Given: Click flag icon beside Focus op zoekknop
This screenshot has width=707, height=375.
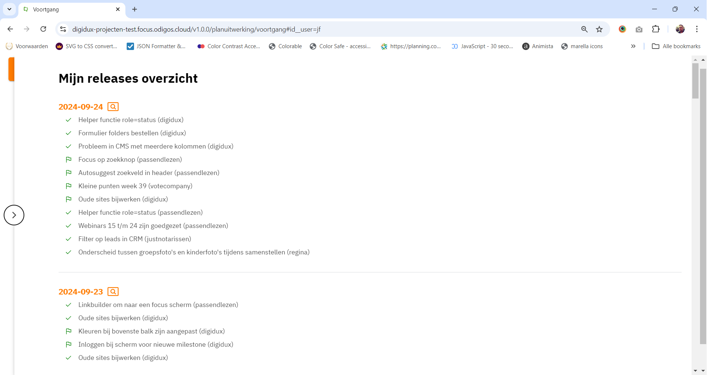Looking at the screenshot, I should tap(68, 160).
